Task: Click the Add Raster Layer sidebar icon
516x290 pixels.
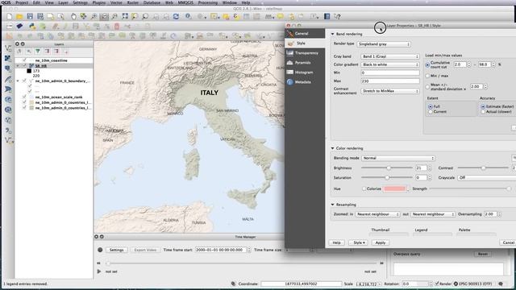Action: coord(8,59)
